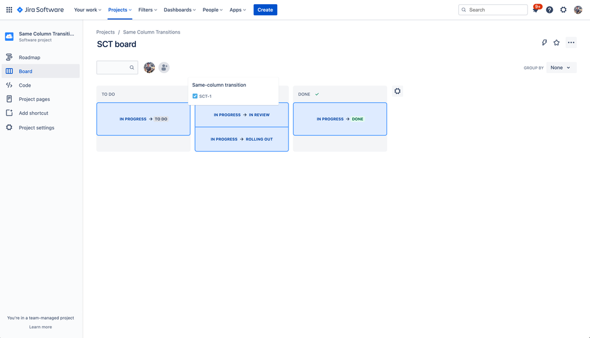Open the board column settings gear
The height and width of the screenshot is (338, 590).
tap(397, 91)
